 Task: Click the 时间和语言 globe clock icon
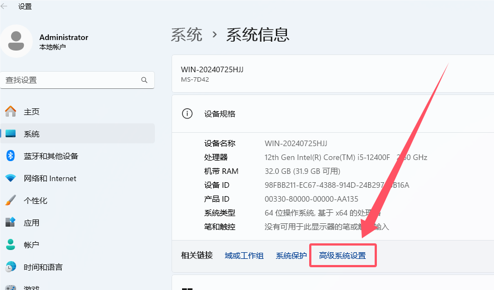11,267
